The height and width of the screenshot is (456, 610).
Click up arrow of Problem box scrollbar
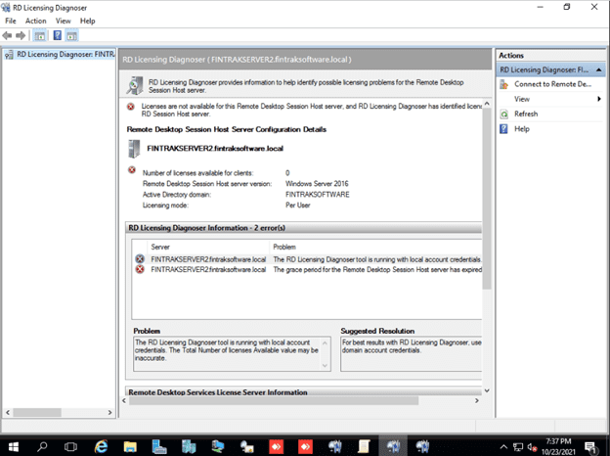(326, 342)
